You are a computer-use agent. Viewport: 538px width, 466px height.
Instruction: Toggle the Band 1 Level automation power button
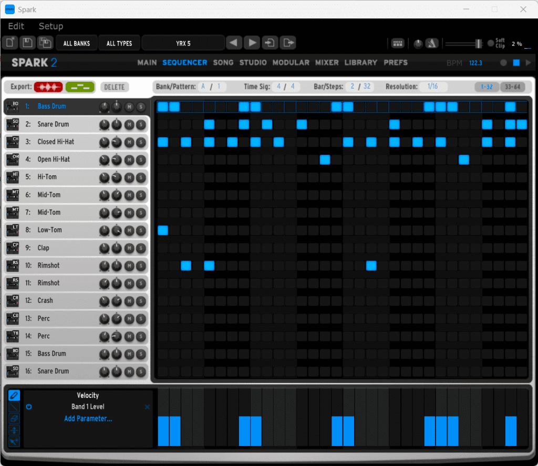(x=29, y=407)
